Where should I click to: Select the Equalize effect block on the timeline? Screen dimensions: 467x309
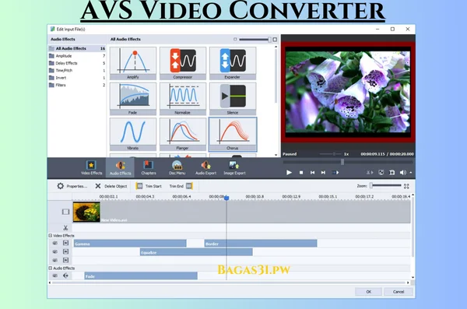coord(196,252)
